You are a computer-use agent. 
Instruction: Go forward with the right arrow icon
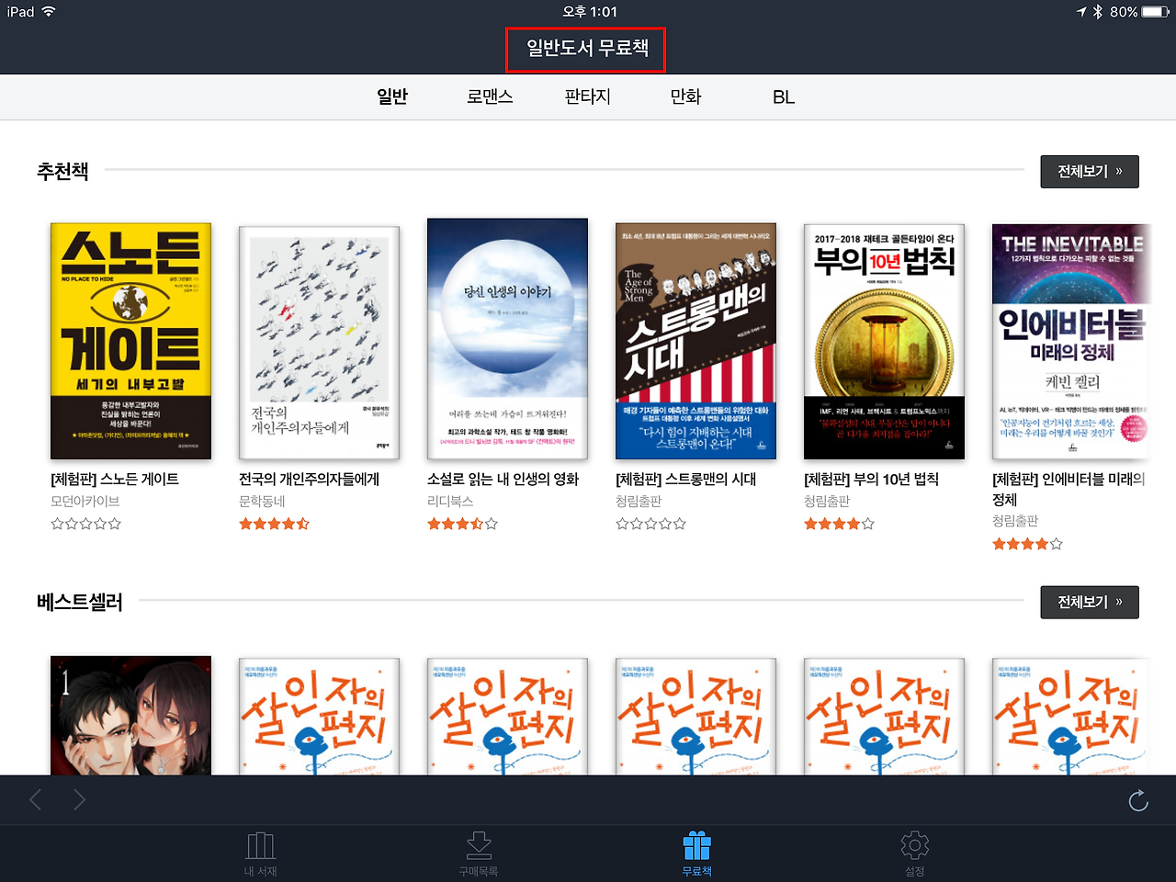click(x=80, y=800)
